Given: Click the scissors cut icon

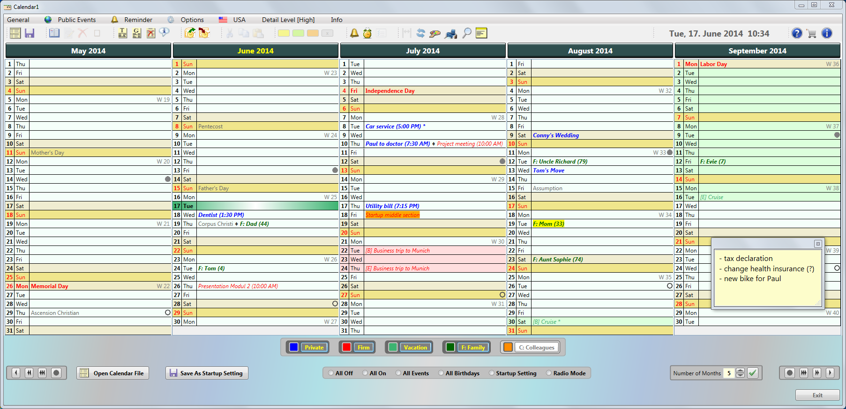Looking at the screenshot, I should click(x=230, y=33).
